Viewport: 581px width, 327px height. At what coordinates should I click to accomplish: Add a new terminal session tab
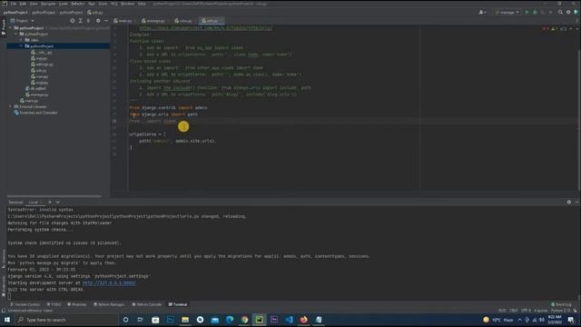point(50,202)
